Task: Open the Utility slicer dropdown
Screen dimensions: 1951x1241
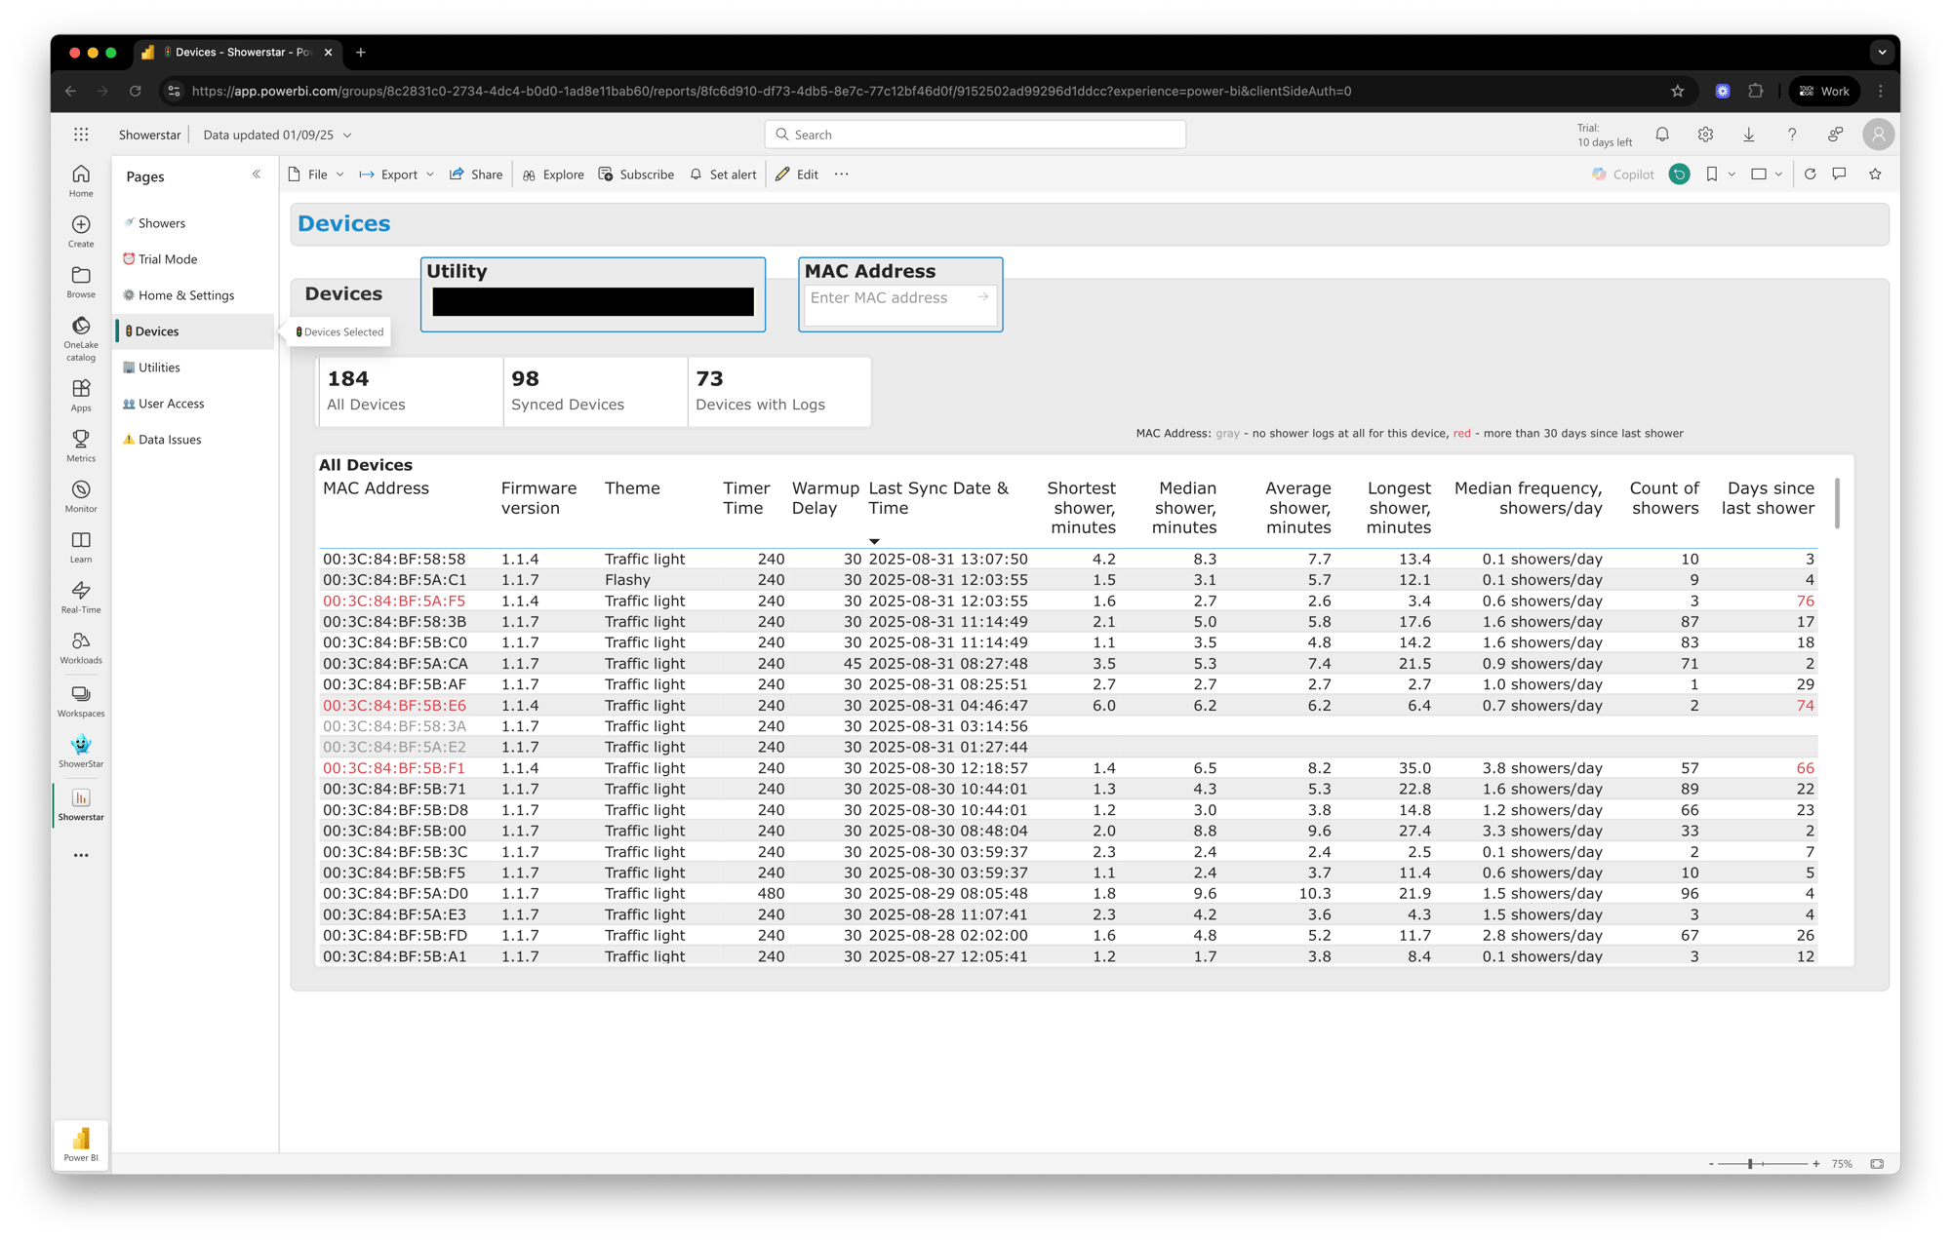Action: point(593,302)
